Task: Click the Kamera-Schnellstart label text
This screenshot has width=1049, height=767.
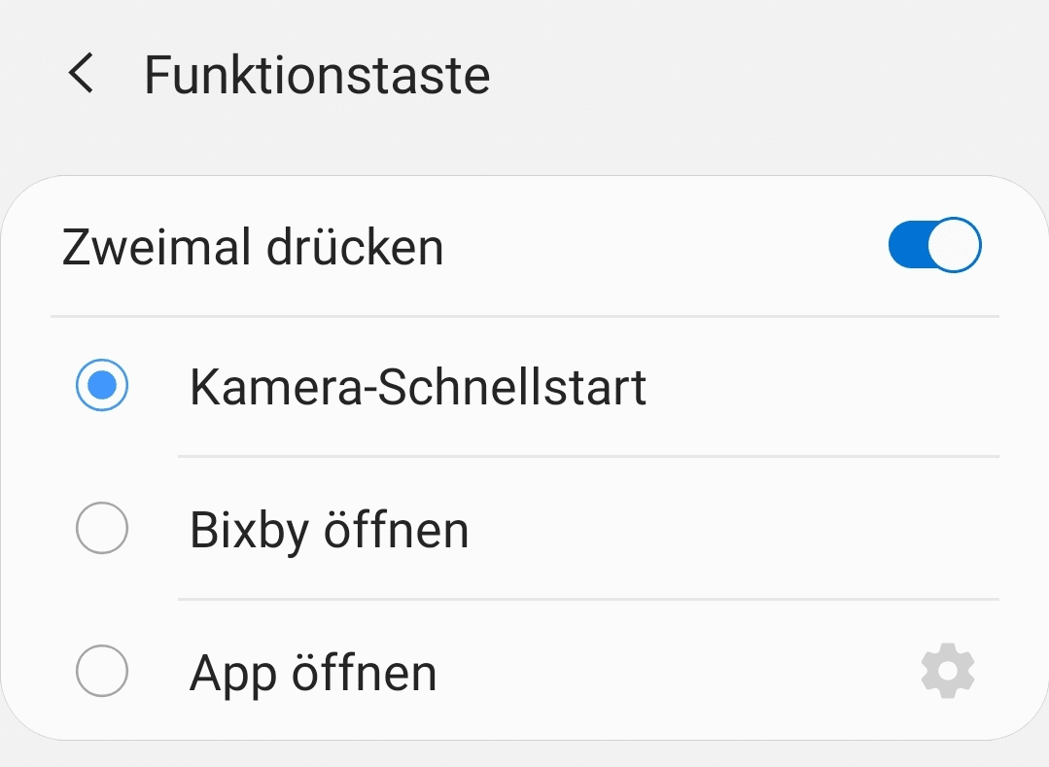Action: tap(418, 386)
